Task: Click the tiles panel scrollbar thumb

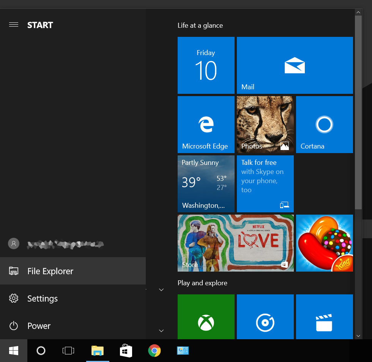Action: [x=358, y=112]
